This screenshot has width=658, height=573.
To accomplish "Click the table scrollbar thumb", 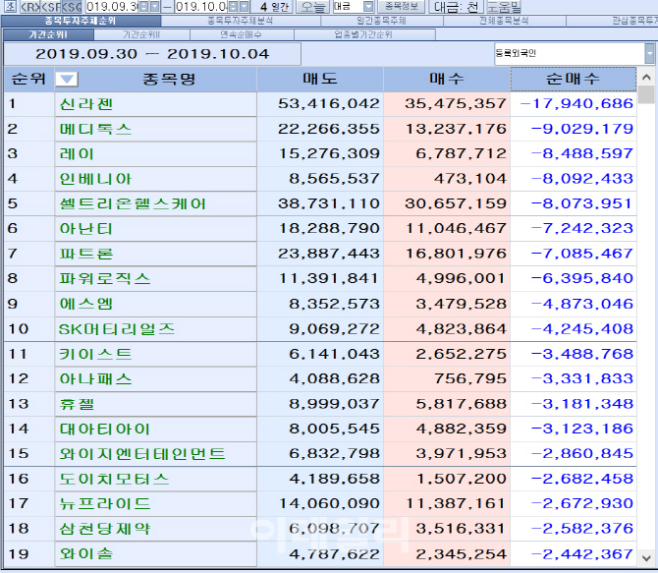I will point(646,95).
